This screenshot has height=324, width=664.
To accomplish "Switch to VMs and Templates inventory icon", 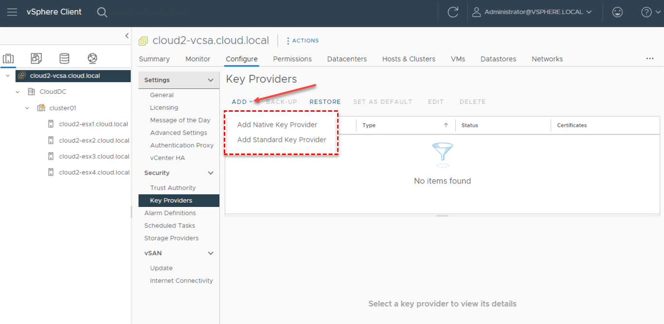I will (x=36, y=59).
